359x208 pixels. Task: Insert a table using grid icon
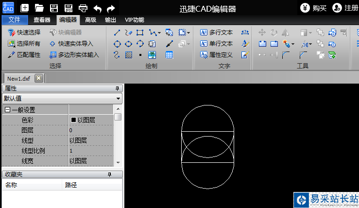(x=169, y=55)
